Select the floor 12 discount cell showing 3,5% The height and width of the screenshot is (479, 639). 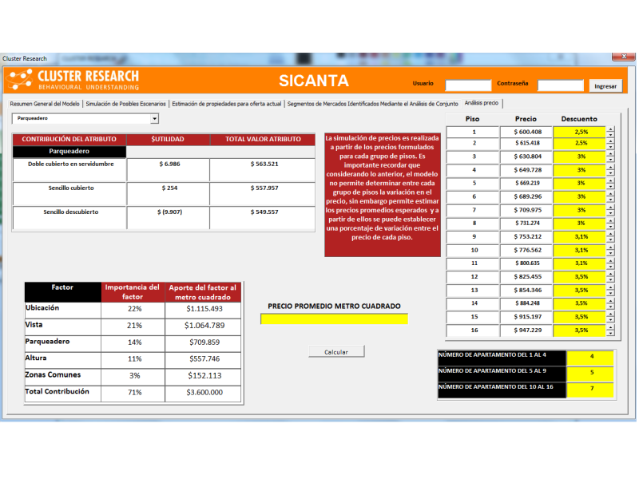click(x=581, y=276)
